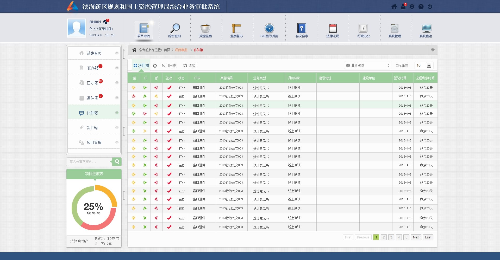The image size is (500, 260).
Task: Click the power logout icon
Action: tap(430, 7)
